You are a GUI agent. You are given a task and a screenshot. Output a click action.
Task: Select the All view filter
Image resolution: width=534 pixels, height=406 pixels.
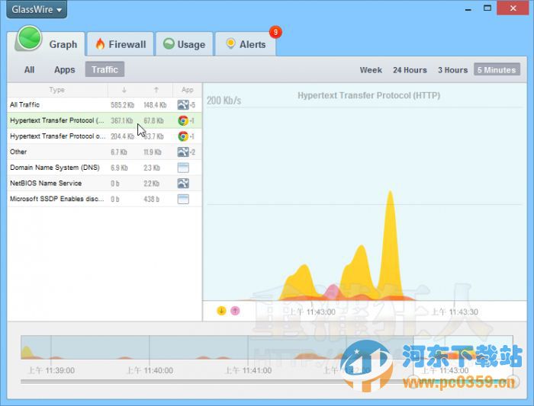point(29,70)
